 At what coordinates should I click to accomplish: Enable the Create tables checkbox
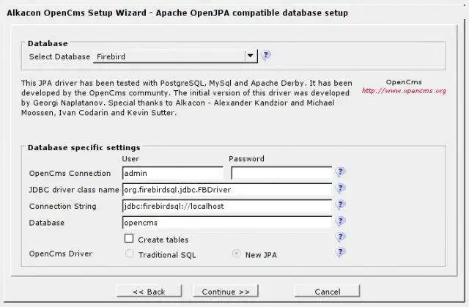coord(129,239)
